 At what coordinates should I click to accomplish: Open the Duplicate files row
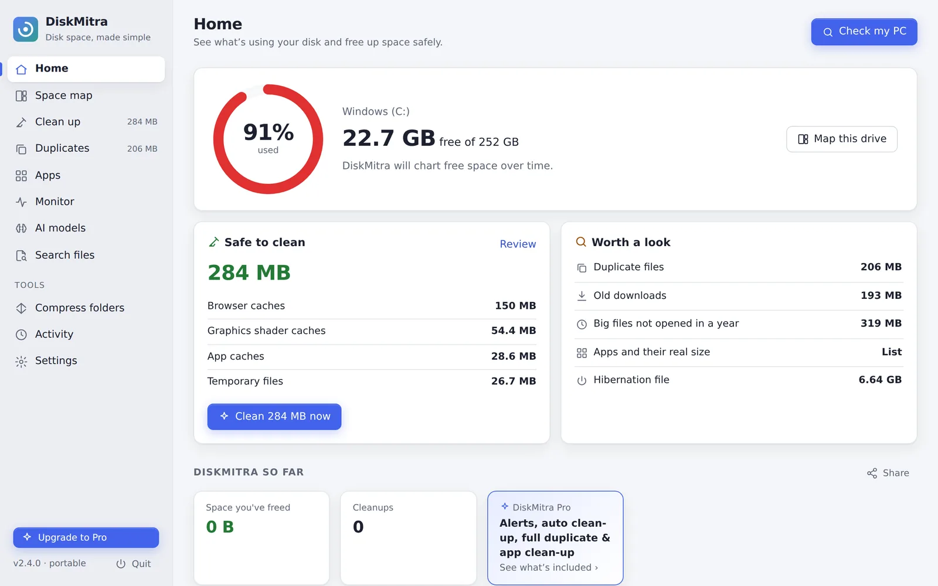[x=739, y=267]
